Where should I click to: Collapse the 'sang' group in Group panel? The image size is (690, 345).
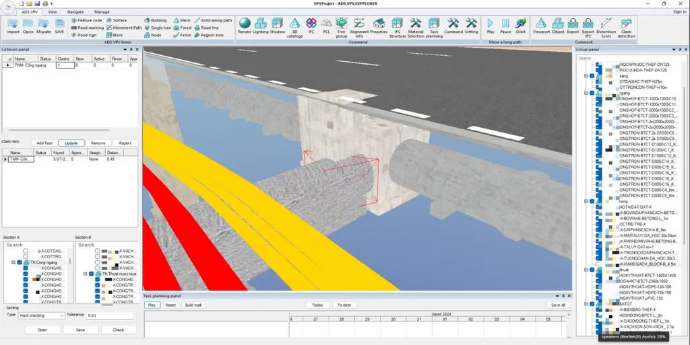(x=586, y=76)
